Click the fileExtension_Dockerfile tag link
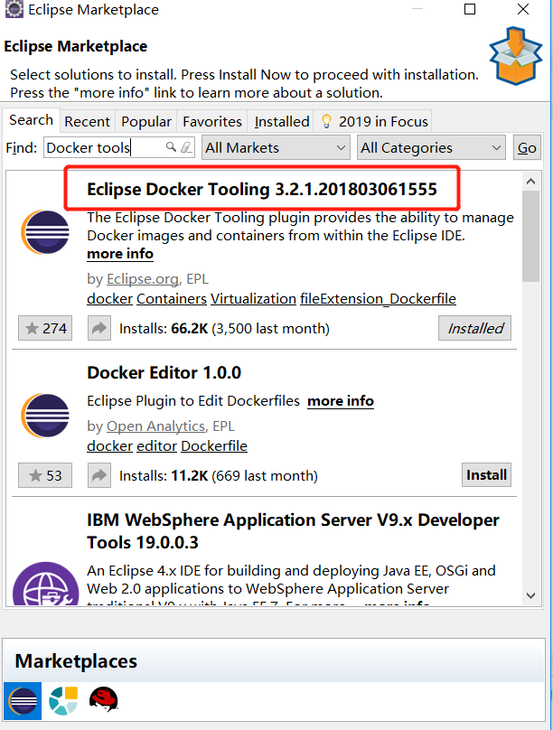This screenshot has width=553, height=730. (x=378, y=298)
